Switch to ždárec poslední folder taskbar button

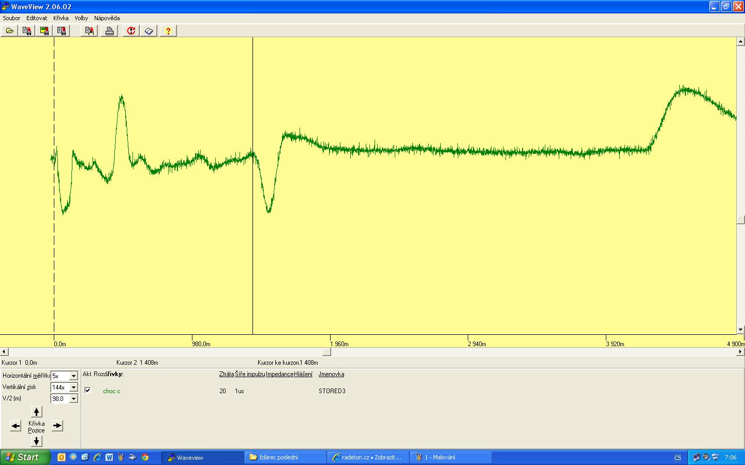pos(285,457)
